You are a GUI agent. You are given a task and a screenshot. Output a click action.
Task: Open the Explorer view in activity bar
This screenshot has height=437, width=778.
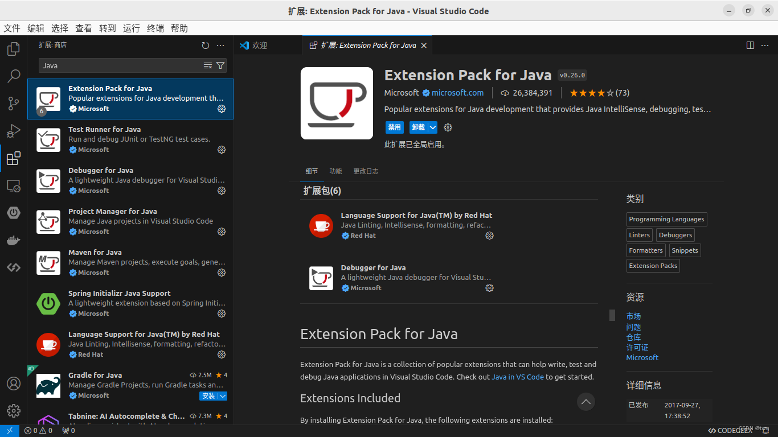[x=14, y=49]
